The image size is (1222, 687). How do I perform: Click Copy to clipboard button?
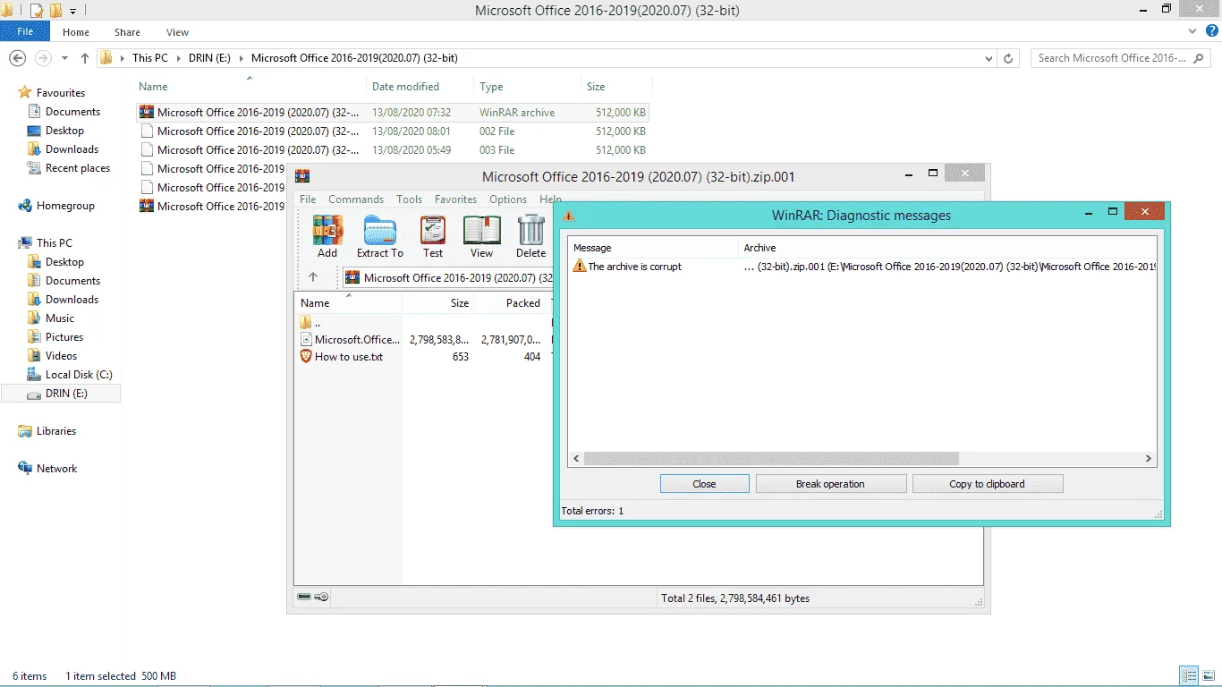[x=987, y=484]
